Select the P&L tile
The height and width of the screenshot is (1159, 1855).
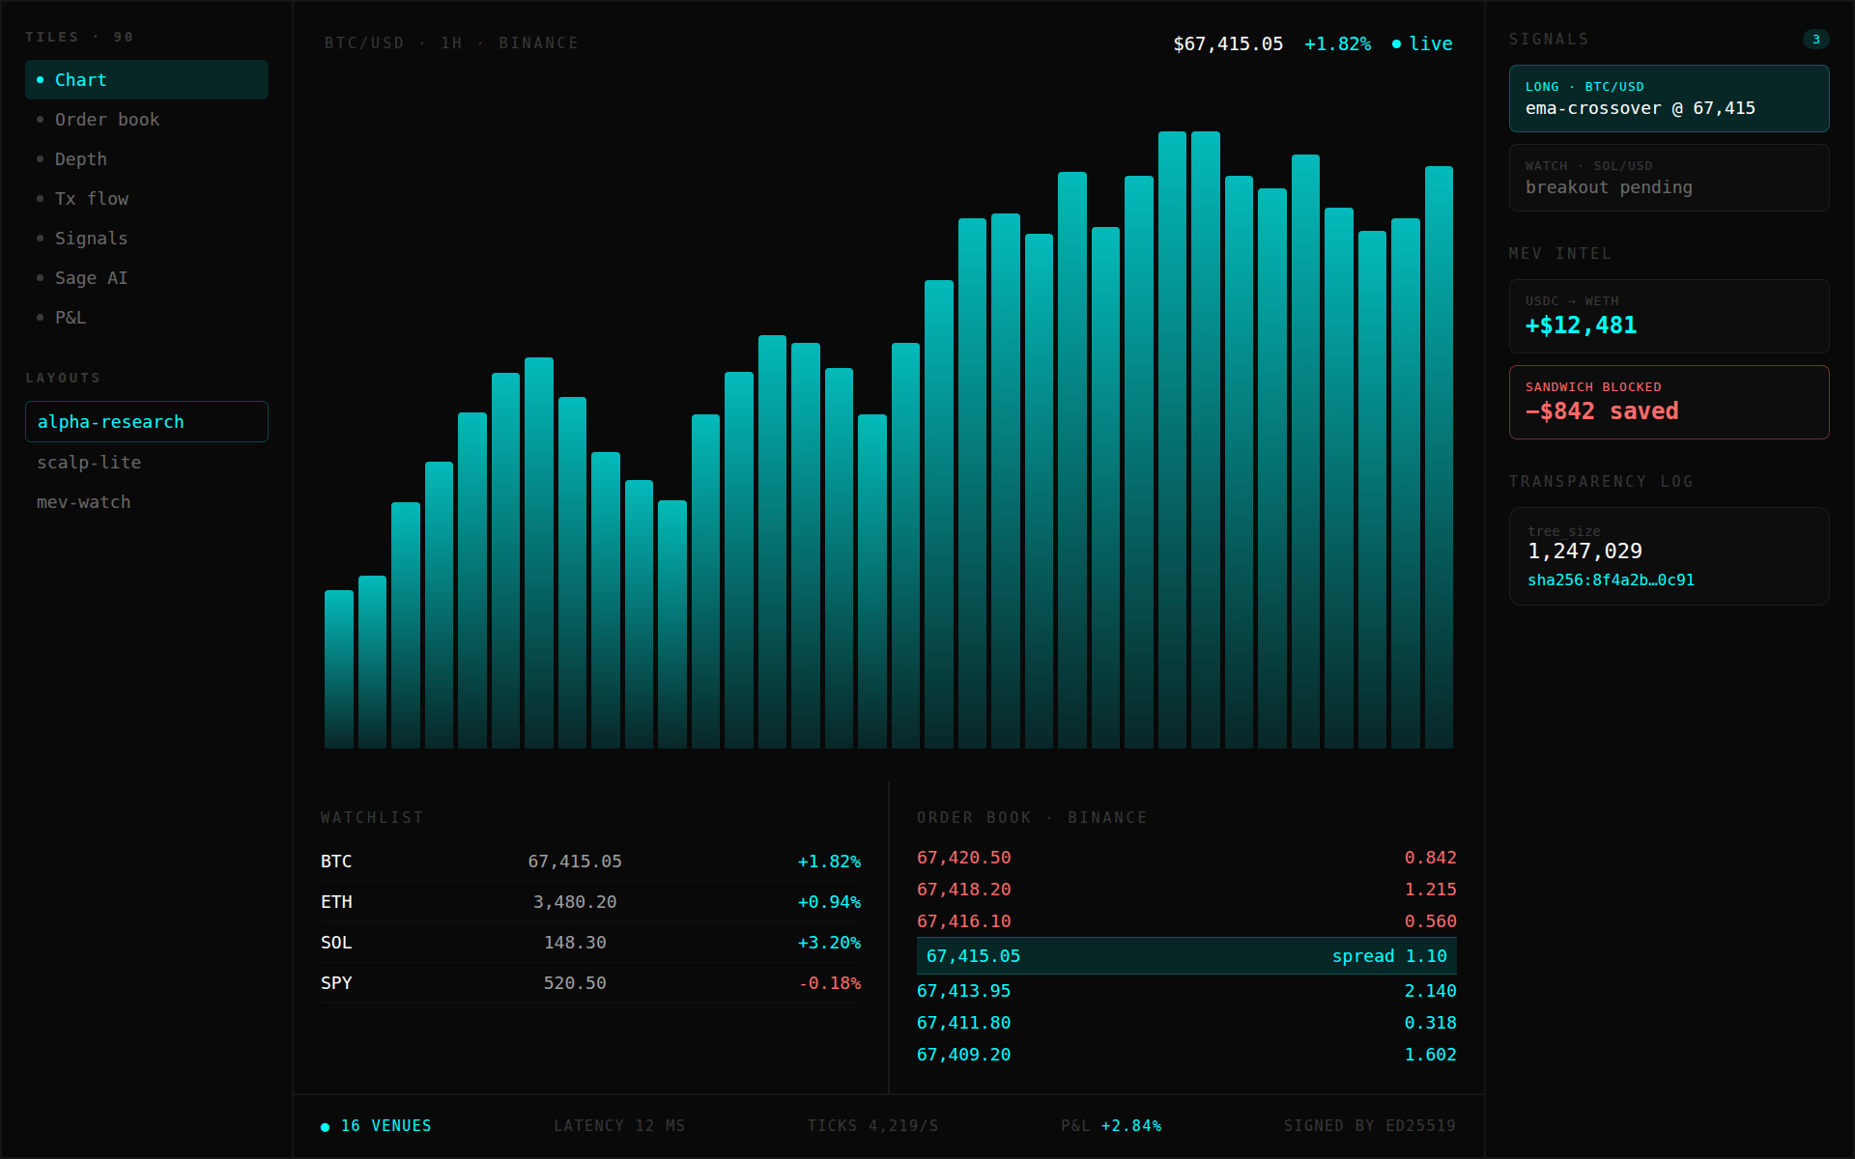(x=147, y=318)
